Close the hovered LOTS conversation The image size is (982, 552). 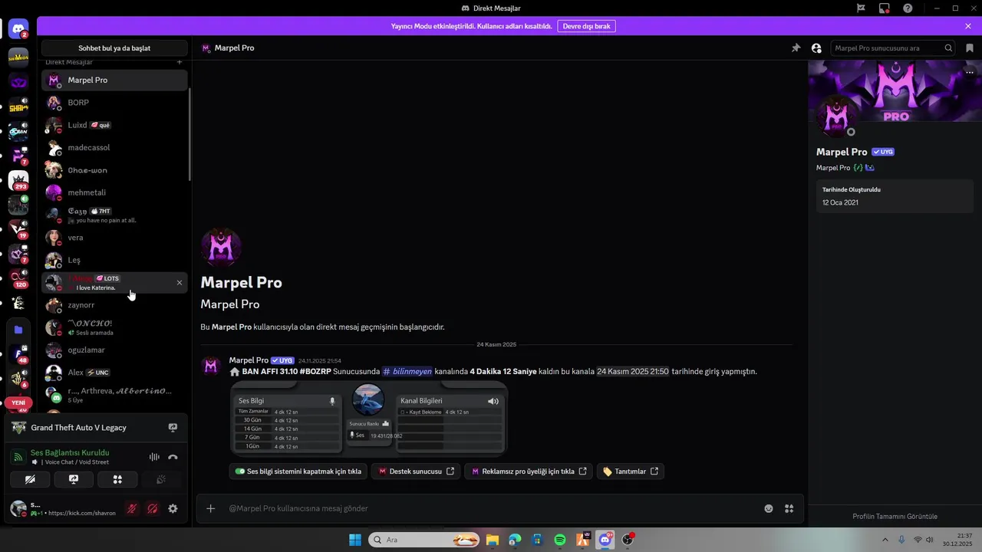pos(180,283)
